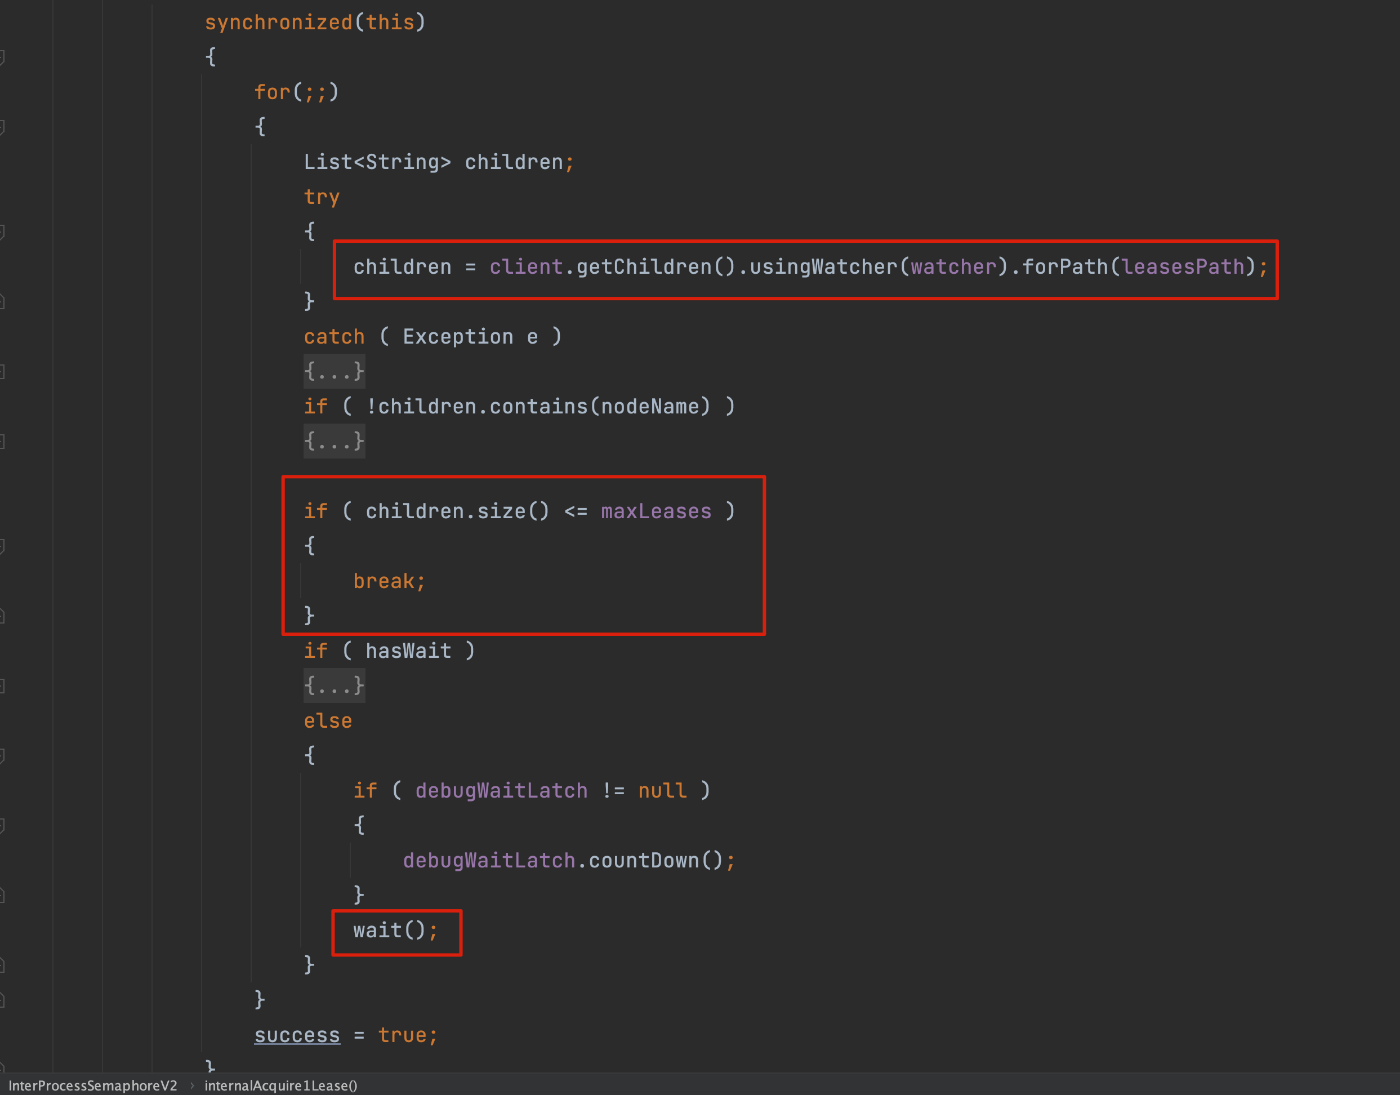The height and width of the screenshot is (1095, 1400).
Task: Open InterProcessSemaphoreV2 breadcrumb
Action: click(x=93, y=1085)
